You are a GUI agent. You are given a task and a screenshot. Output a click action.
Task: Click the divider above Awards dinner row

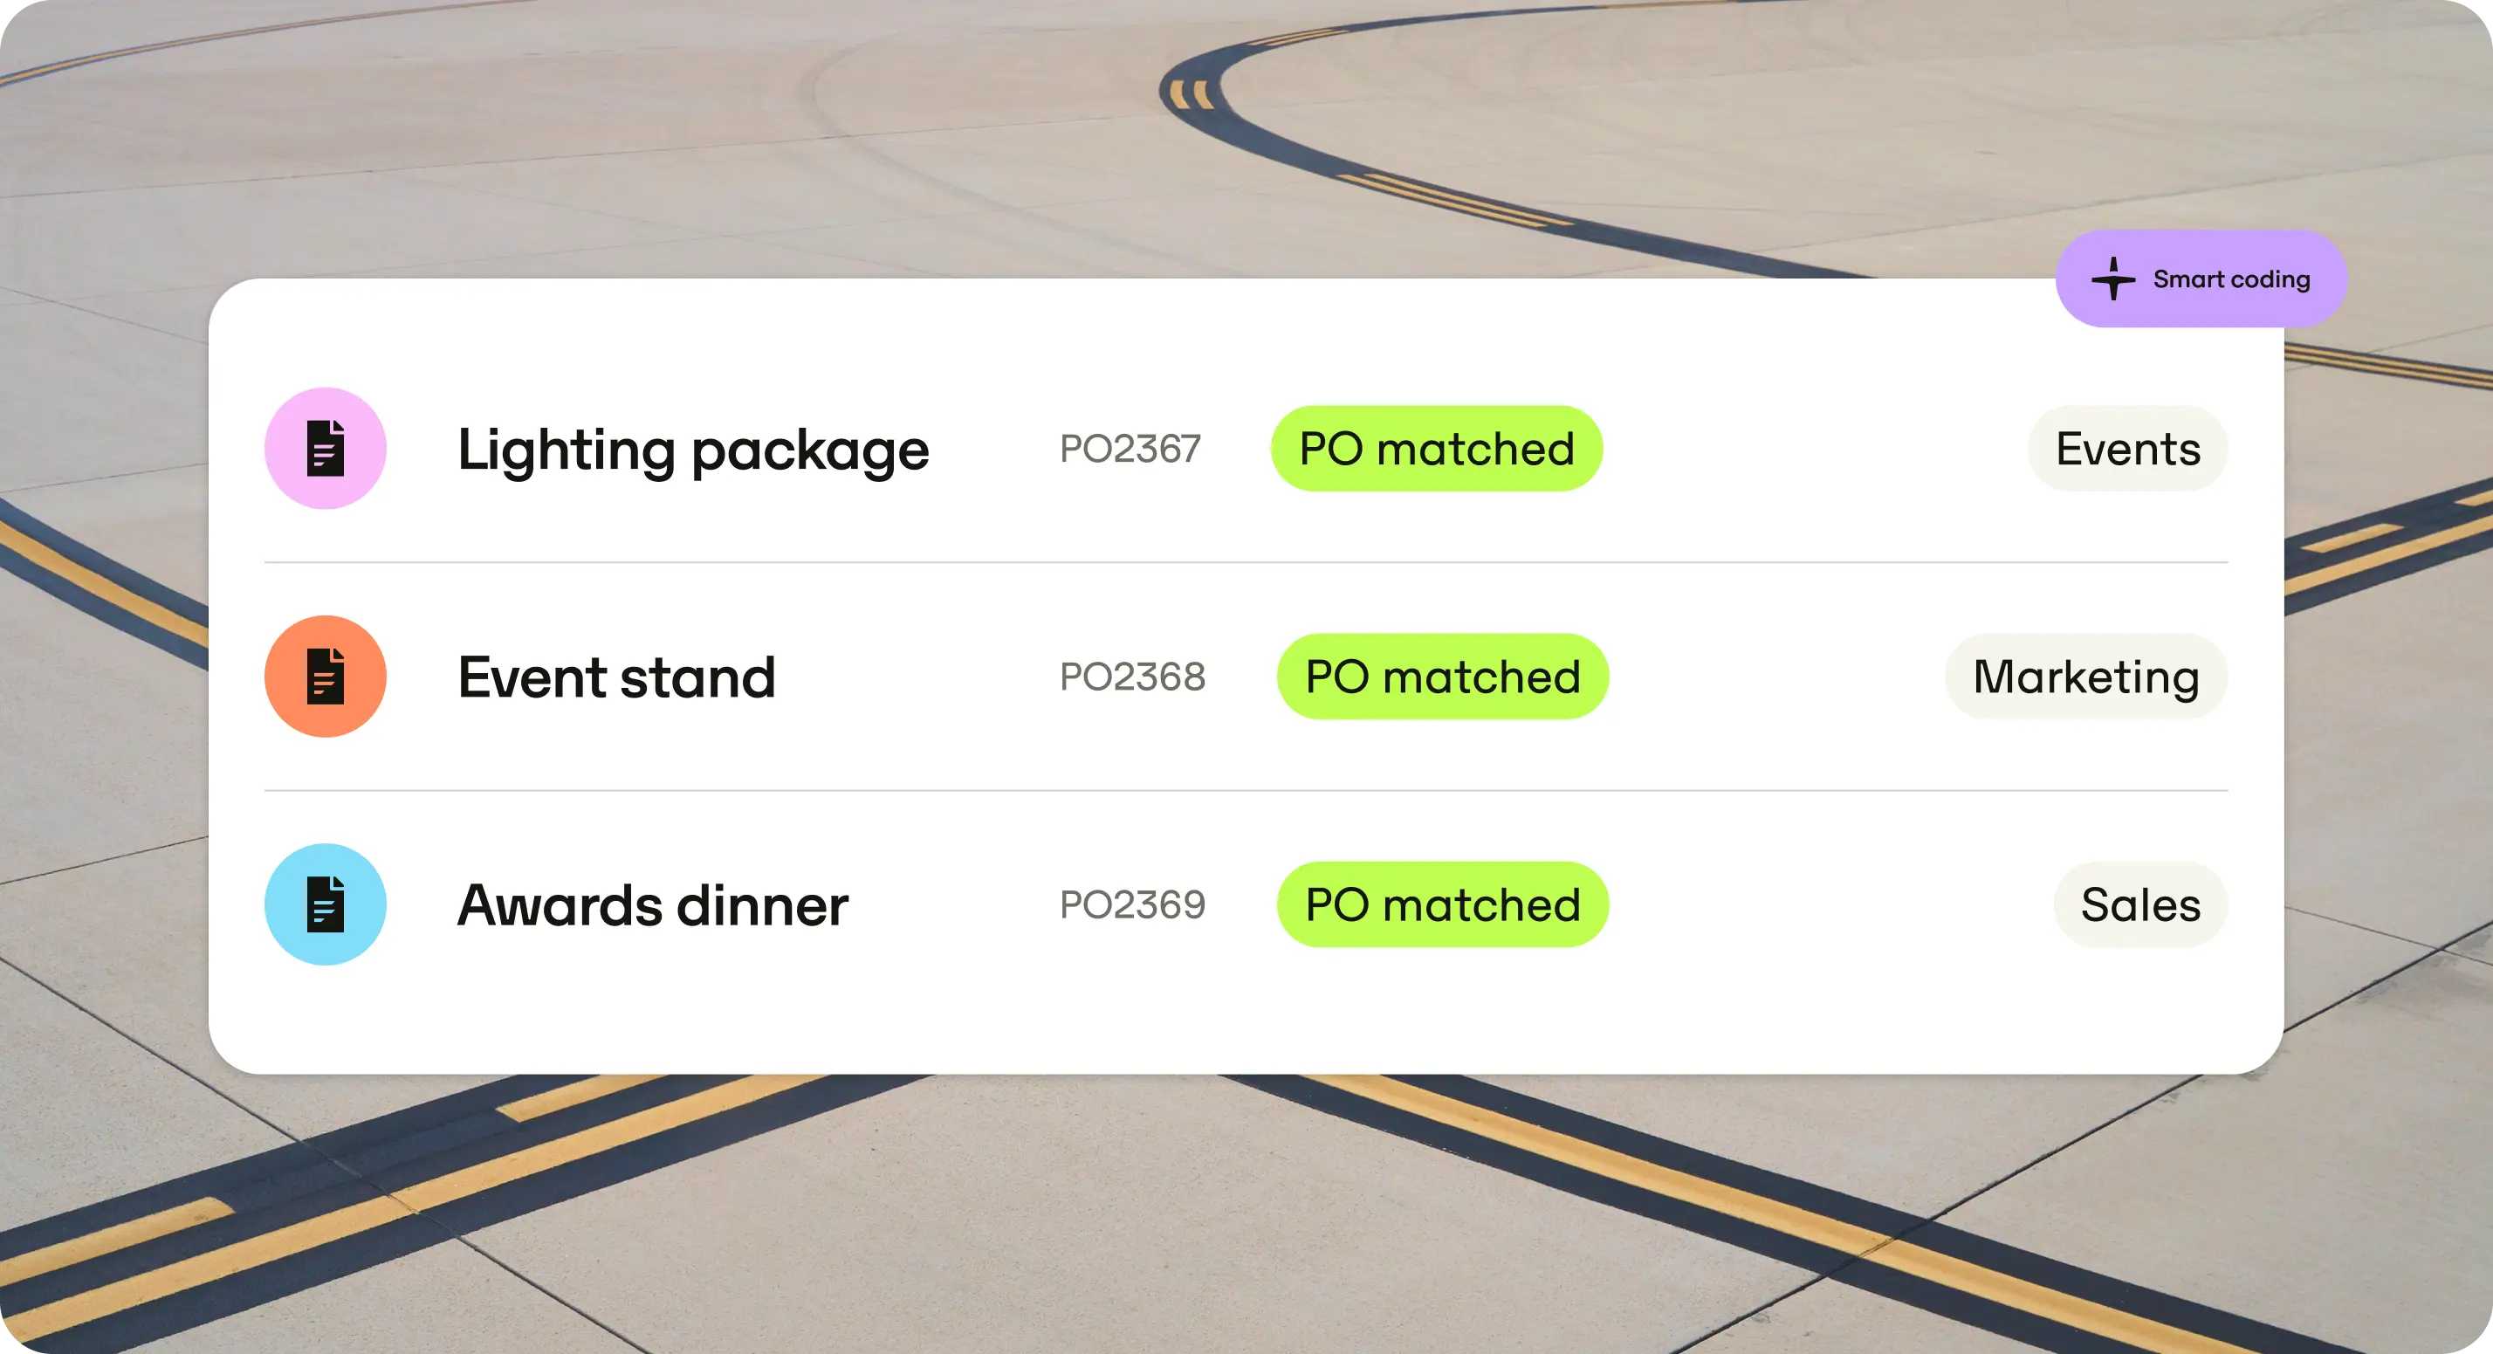[1246, 791]
